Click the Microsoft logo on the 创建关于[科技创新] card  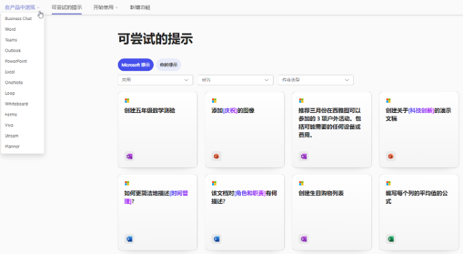pyautogui.click(x=388, y=100)
